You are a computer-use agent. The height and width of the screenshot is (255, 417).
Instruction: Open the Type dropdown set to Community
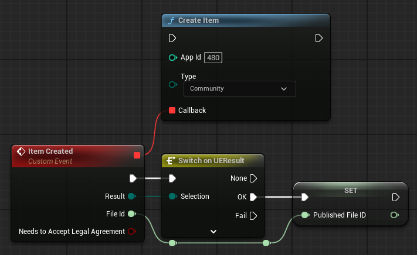point(239,89)
